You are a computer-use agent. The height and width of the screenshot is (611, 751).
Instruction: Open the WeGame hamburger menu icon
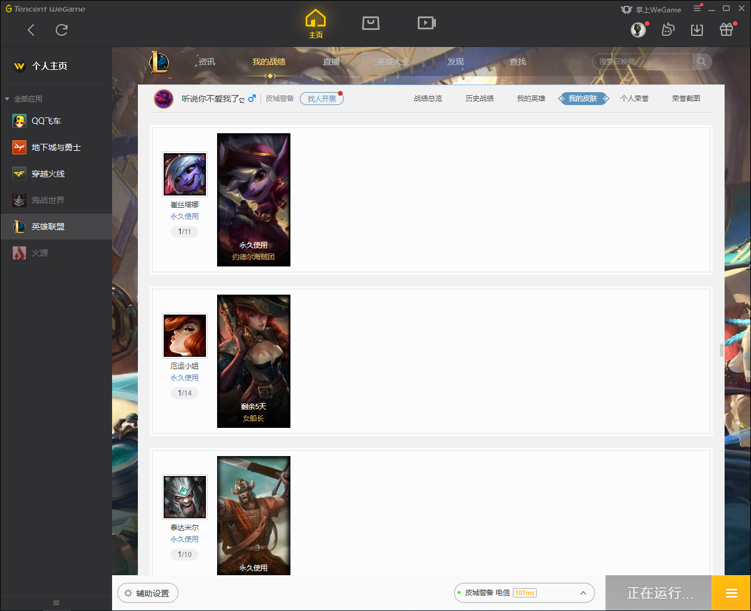[697, 9]
